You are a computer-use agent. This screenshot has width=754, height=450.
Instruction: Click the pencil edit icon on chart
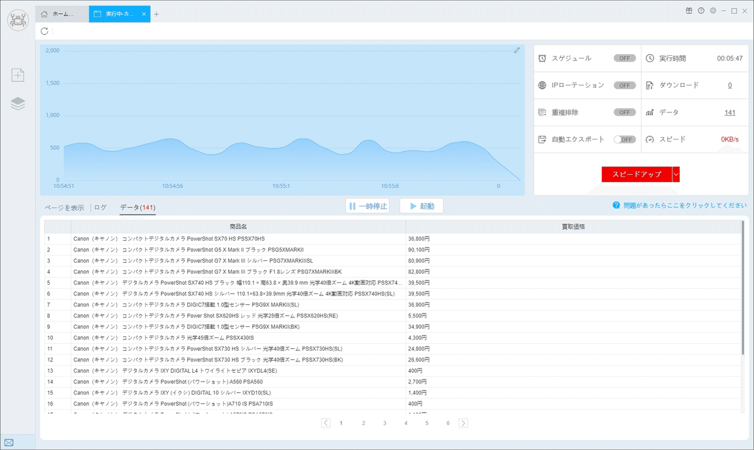(516, 50)
